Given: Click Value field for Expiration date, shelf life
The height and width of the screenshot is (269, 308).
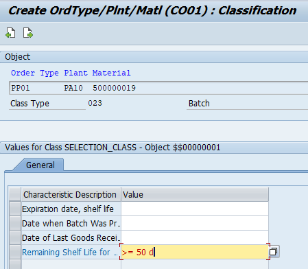Looking at the screenshot, I should (195, 209).
